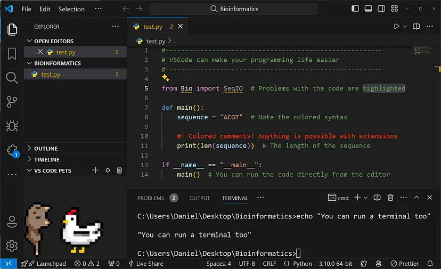Expand the Outline section
Image resolution: width=441 pixels, height=269 pixels.
[x=46, y=149]
